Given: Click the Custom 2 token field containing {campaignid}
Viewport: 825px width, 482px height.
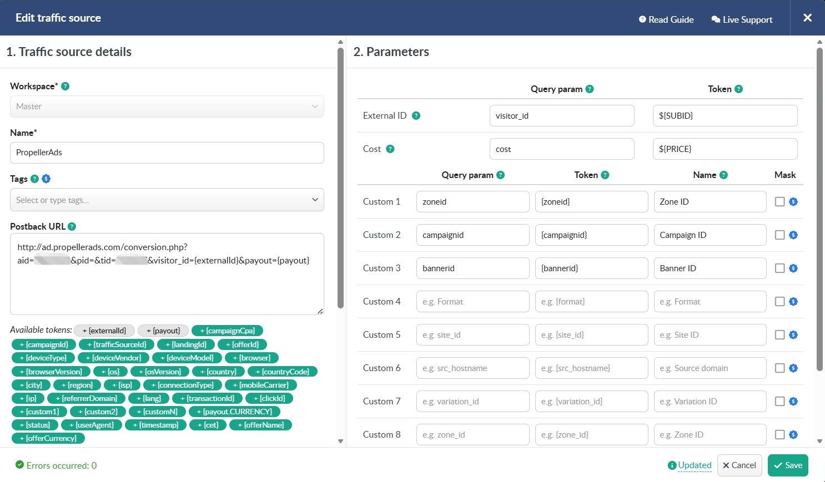Looking at the screenshot, I should click(591, 235).
